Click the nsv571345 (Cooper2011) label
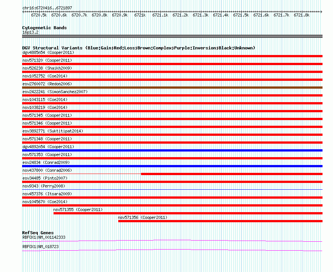The image size is (333, 272). coord(47,115)
